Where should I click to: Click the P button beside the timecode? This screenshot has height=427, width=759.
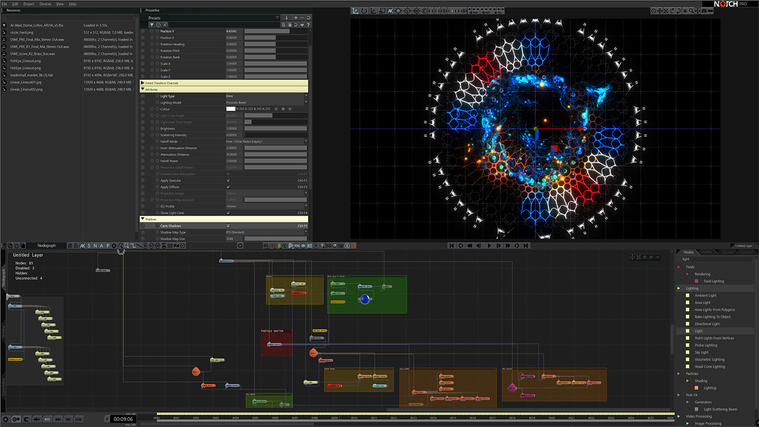[x=107, y=419]
